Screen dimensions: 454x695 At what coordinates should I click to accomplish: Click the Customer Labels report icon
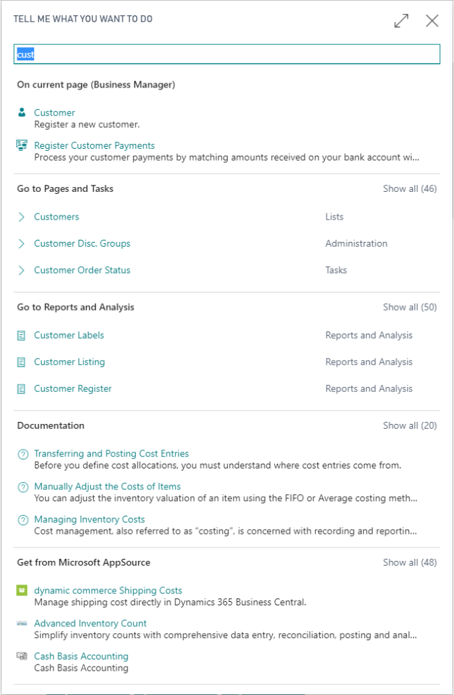tap(22, 336)
